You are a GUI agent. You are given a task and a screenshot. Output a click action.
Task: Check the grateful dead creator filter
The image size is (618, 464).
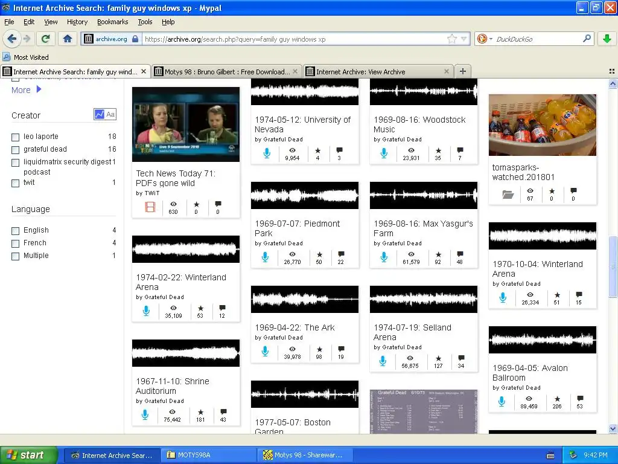[15, 150]
